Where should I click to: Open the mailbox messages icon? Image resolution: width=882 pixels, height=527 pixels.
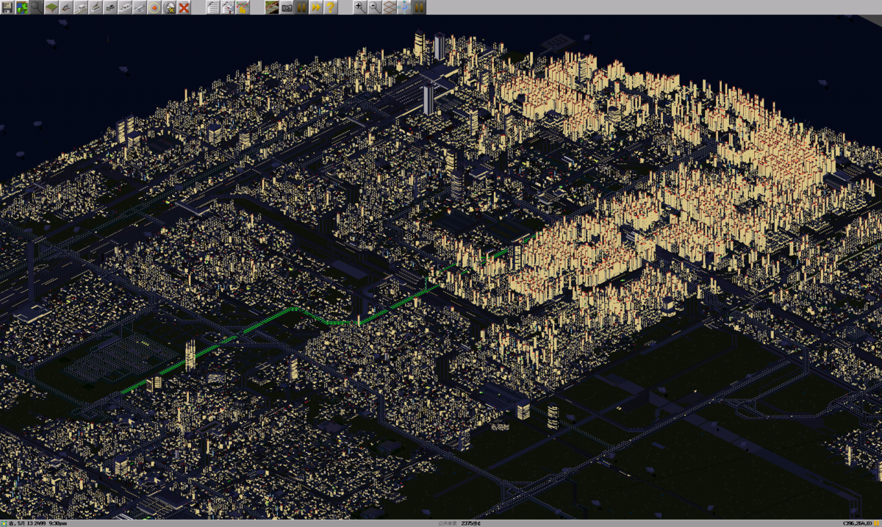(228, 7)
